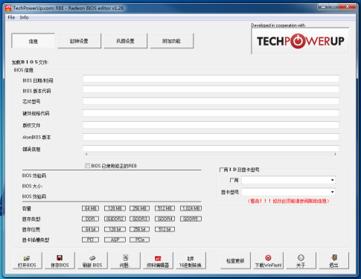Open the Info menu
361x279 pixels.
[x=24, y=17]
